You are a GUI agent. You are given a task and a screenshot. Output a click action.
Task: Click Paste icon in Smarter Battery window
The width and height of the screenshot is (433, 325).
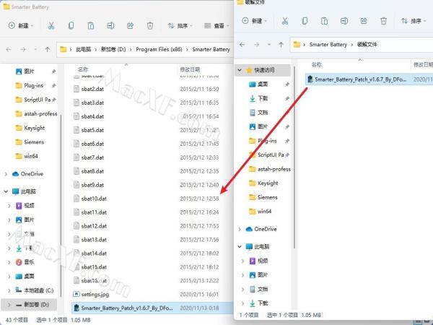point(91,26)
